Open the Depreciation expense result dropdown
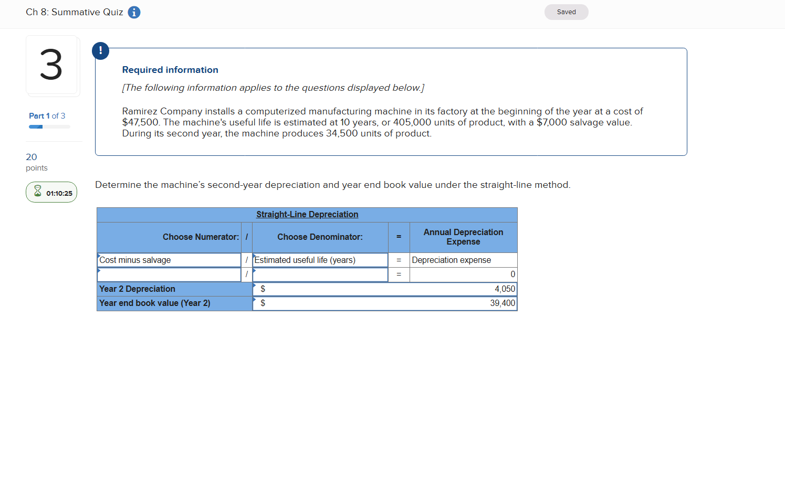 click(463, 260)
